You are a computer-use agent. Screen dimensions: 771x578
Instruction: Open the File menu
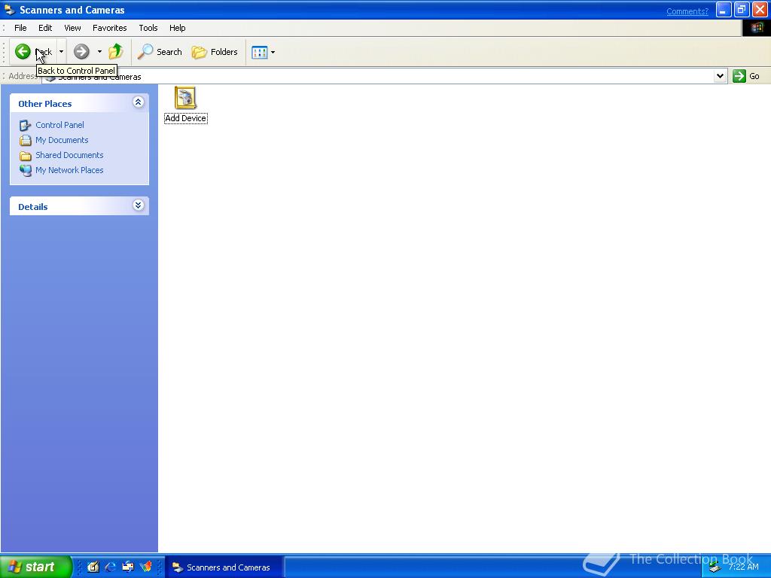pos(20,28)
